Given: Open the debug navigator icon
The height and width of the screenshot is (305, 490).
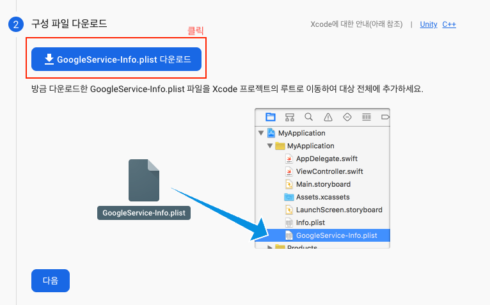Looking at the screenshot, I should pyautogui.click(x=367, y=117).
